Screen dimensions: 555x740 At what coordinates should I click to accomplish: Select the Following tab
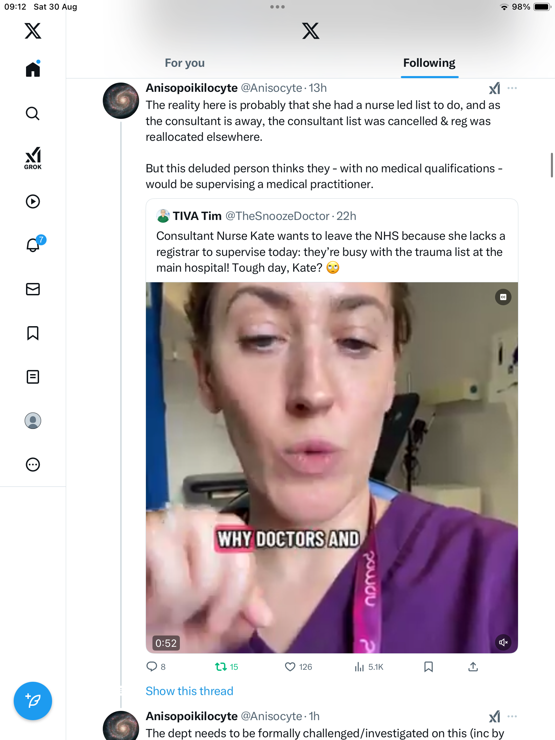click(x=429, y=63)
